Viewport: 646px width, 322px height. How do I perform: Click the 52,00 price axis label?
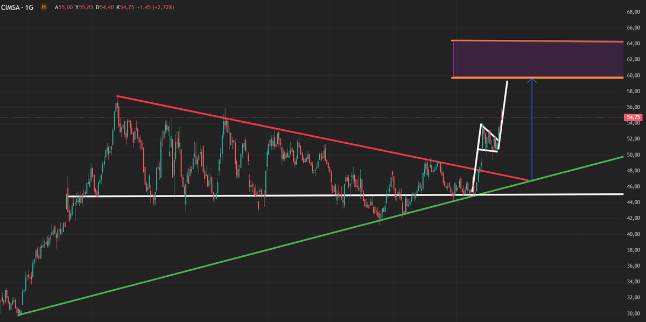click(x=633, y=139)
